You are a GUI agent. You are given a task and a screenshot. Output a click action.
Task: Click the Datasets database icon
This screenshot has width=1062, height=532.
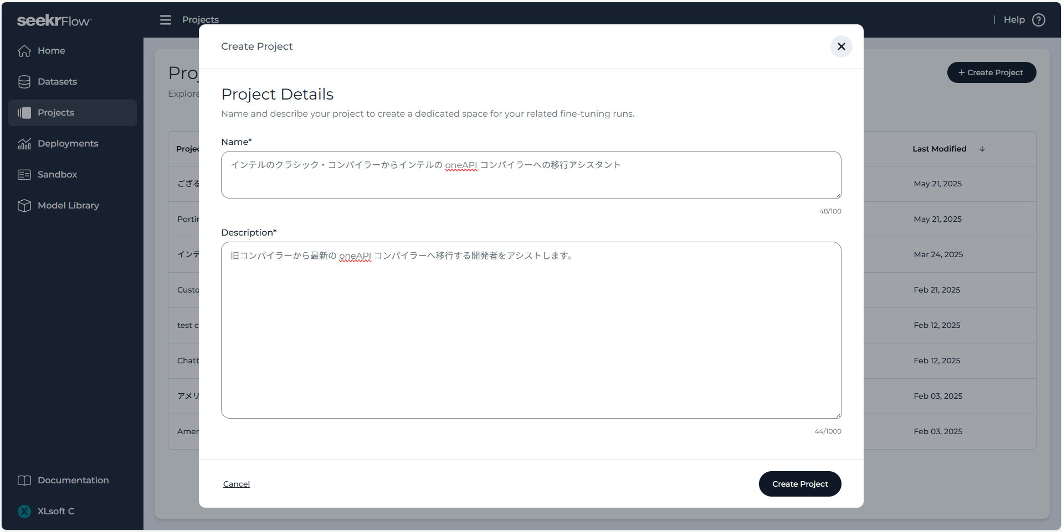click(x=24, y=82)
